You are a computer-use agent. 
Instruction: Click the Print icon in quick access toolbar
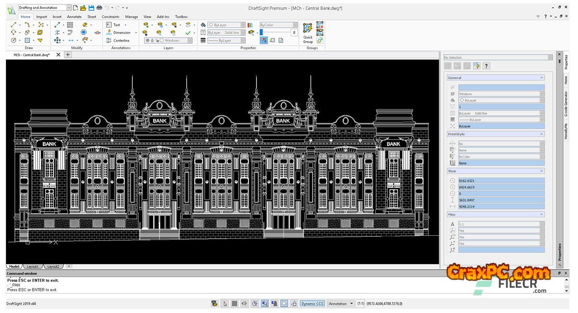pos(99,8)
